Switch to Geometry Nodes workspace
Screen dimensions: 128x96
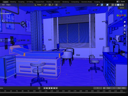coord(87,2)
